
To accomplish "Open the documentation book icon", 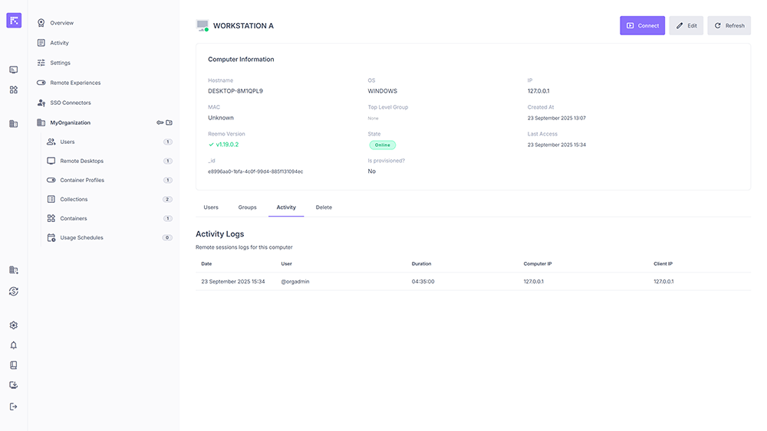I will click(x=14, y=365).
